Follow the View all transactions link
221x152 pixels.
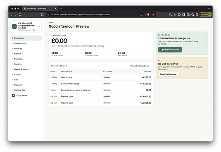[139, 66]
